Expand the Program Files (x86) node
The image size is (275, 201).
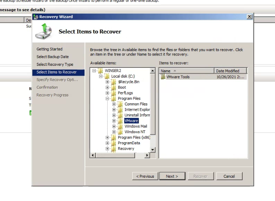pos(107,138)
